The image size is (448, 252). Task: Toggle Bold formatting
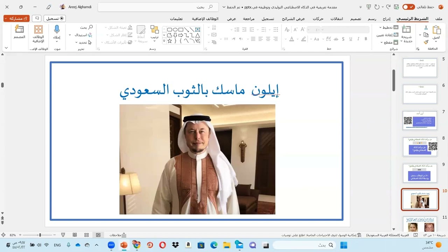click(x=366, y=39)
